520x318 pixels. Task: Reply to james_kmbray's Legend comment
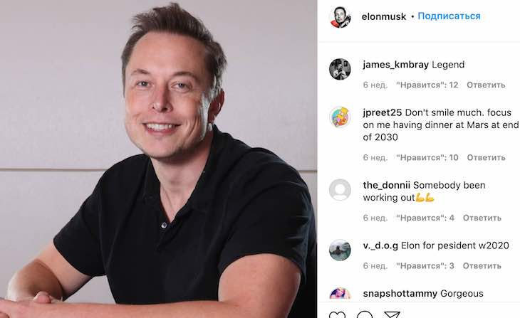486,85
